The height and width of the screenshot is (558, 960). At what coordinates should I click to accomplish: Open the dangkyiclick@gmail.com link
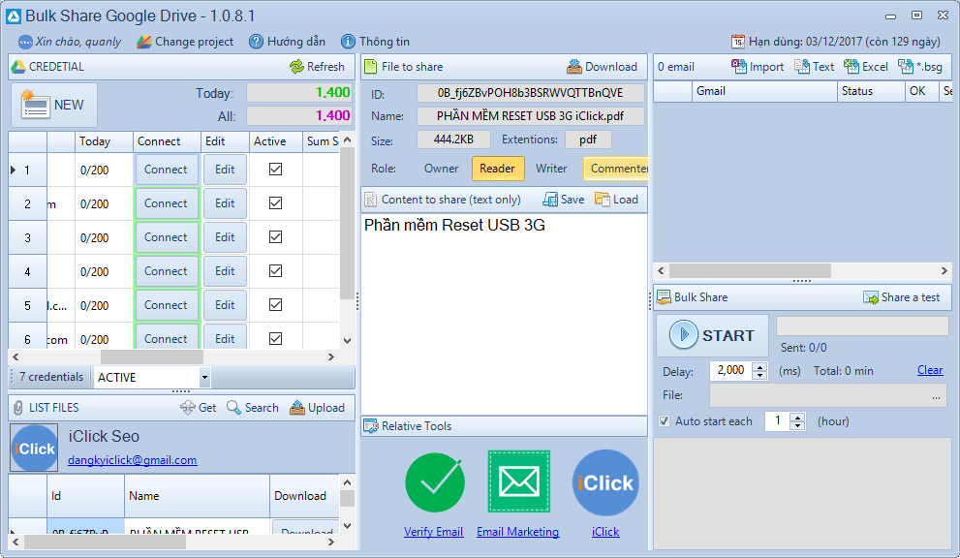pos(133,460)
